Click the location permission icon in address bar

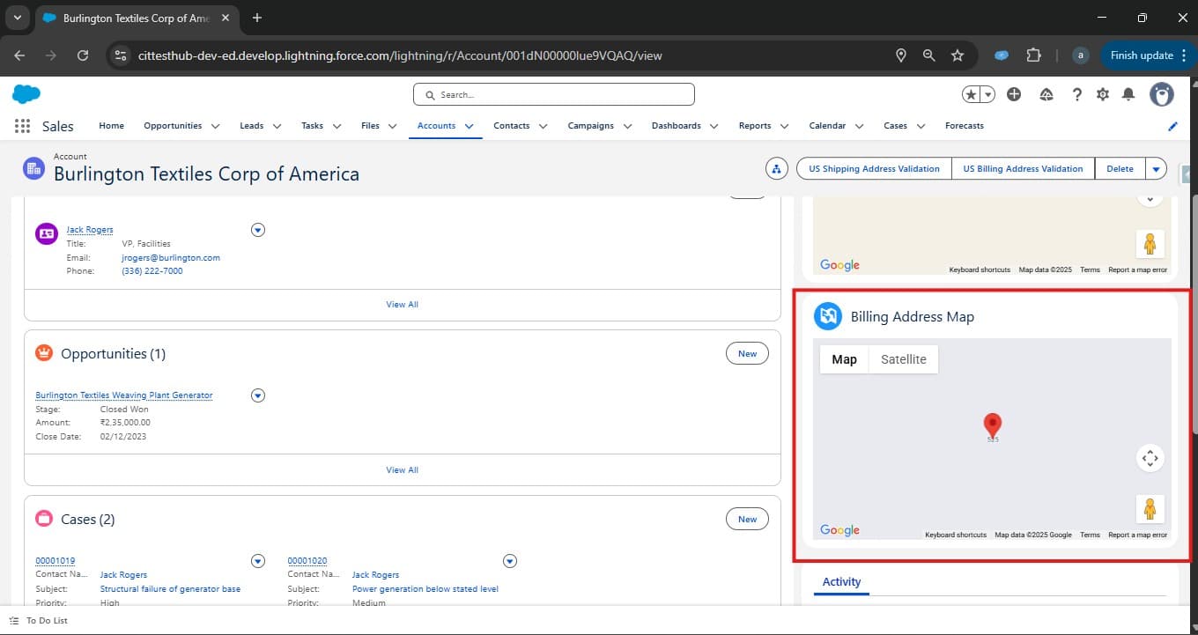tap(900, 55)
